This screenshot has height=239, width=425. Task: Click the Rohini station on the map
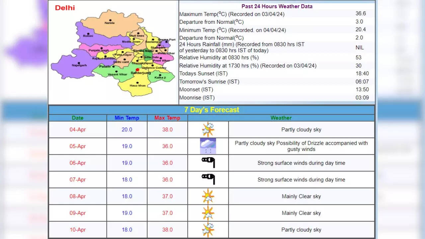88,34
